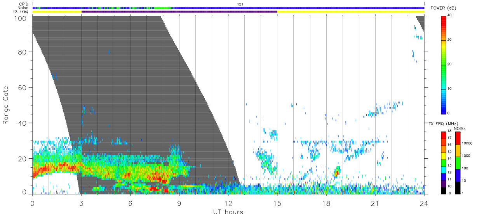
Task: Select the CPID value 151 above the plot
Action: pyautogui.click(x=240, y=4)
